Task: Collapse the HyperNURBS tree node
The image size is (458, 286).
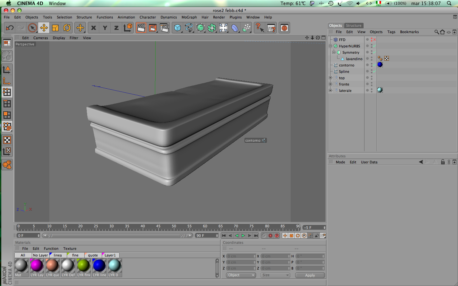Action: point(330,46)
